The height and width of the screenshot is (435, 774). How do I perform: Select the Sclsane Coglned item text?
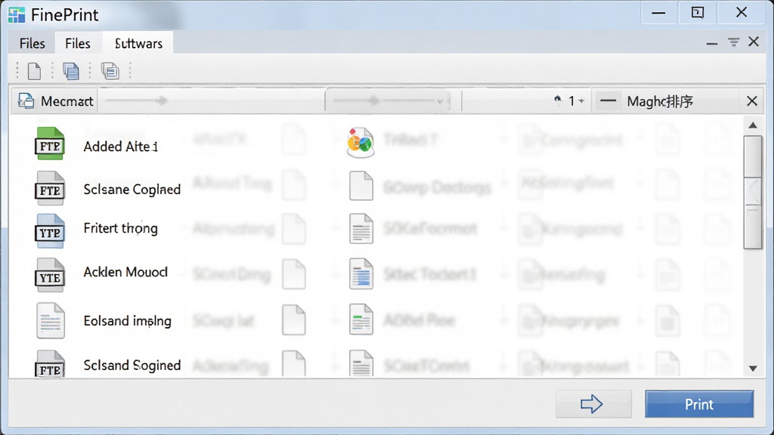click(x=132, y=190)
